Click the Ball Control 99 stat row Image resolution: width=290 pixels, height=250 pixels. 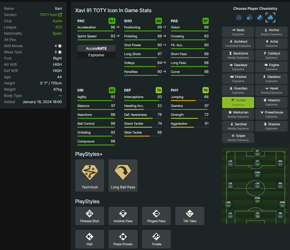(96, 124)
